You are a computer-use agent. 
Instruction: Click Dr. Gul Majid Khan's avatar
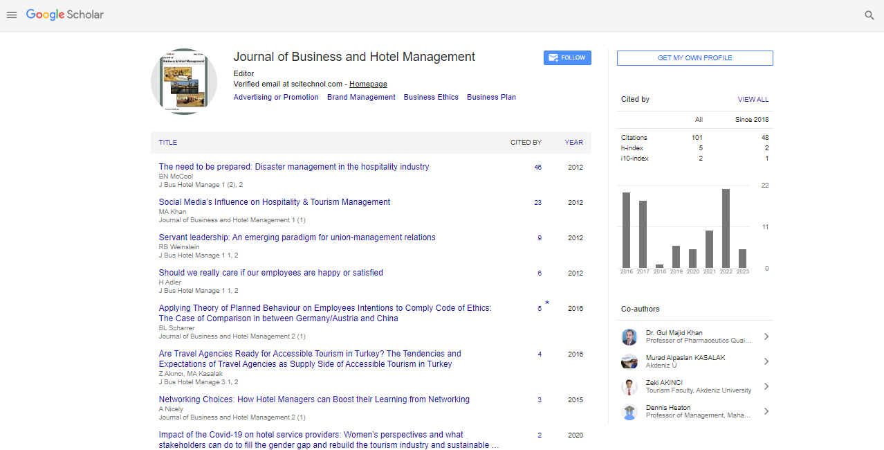(629, 337)
